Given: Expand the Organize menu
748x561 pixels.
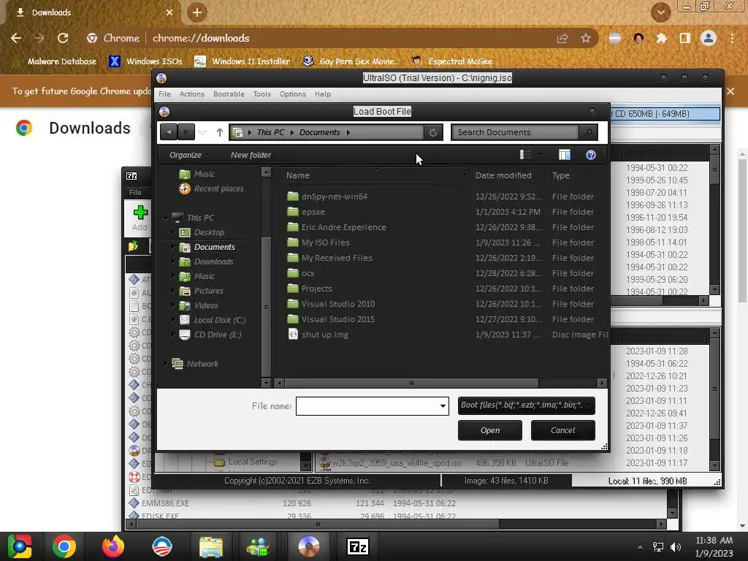Looking at the screenshot, I should [x=188, y=155].
